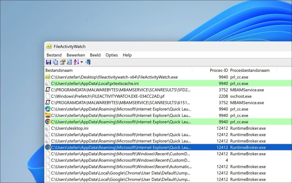The height and width of the screenshot is (183, 292).
Task: Click the Chrome icon in the green highlighted row
Action: (48, 122)
